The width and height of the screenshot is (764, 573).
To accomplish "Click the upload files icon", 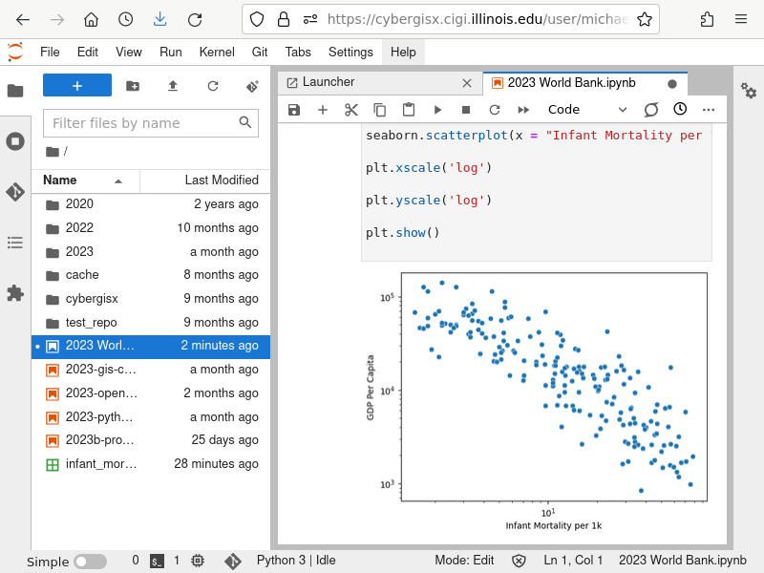I will 173,86.
